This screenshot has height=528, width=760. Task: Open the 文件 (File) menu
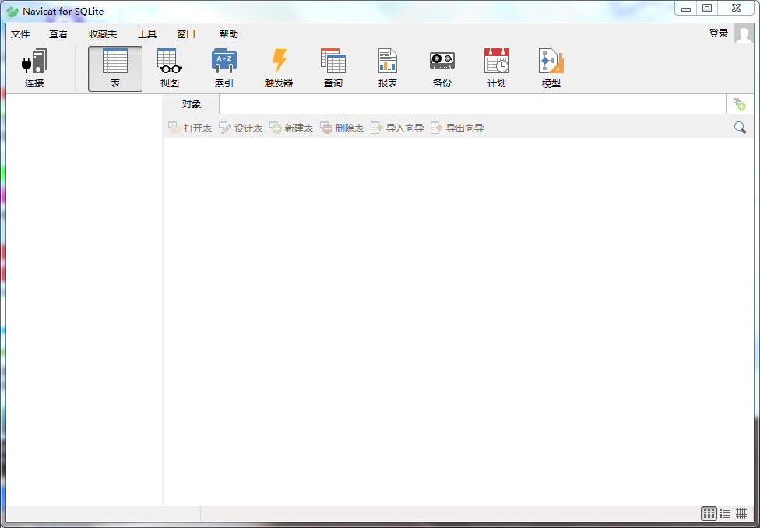click(20, 34)
